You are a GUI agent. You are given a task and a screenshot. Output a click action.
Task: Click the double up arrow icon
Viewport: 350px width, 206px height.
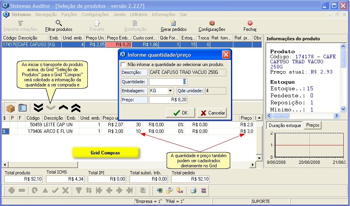(75, 108)
